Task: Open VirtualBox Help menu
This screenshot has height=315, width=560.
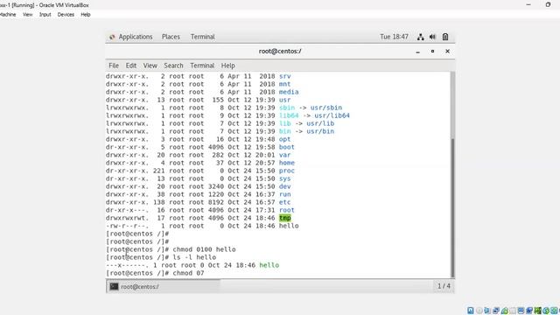Action: (86, 15)
